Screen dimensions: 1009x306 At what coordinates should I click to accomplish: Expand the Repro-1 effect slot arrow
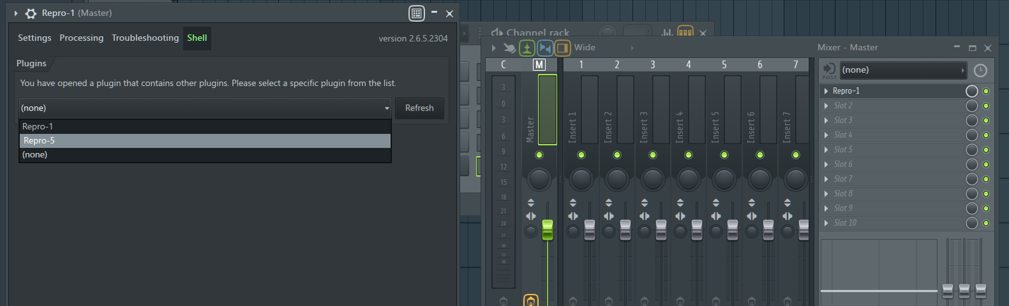[x=826, y=91]
